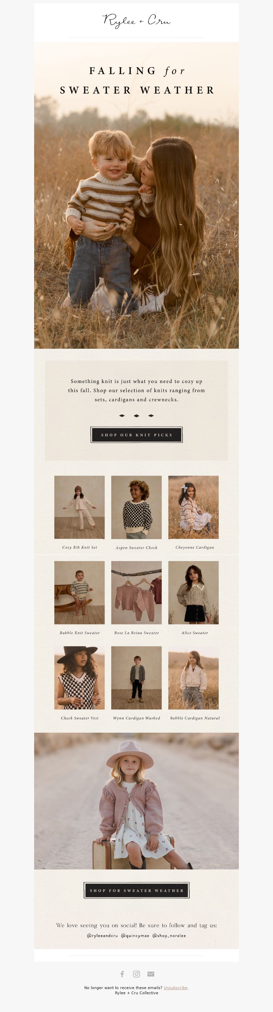Open the Rose La Reina Sweater photo

(136, 592)
